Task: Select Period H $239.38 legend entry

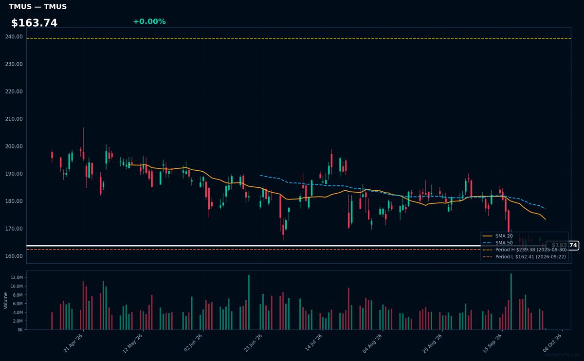Action: tap(524, 250)
